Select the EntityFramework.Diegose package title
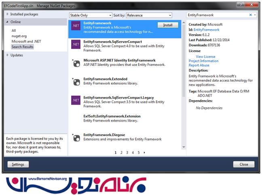Image resolution: width=262 pixels, height=195 pixels. 104,135
